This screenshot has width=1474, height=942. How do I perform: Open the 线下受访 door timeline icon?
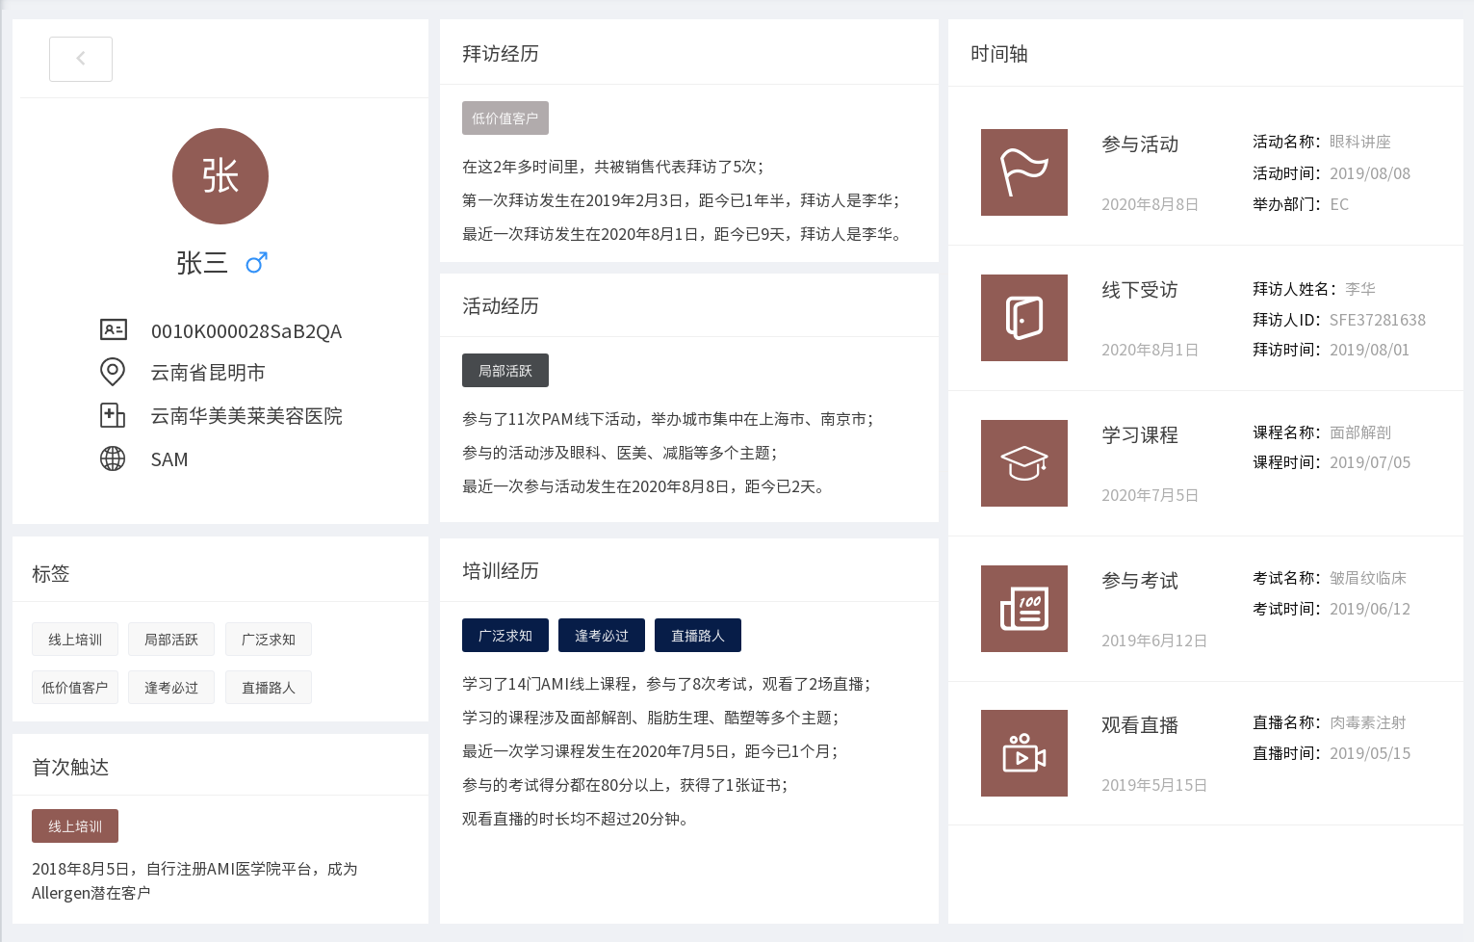pos(1023,318)
